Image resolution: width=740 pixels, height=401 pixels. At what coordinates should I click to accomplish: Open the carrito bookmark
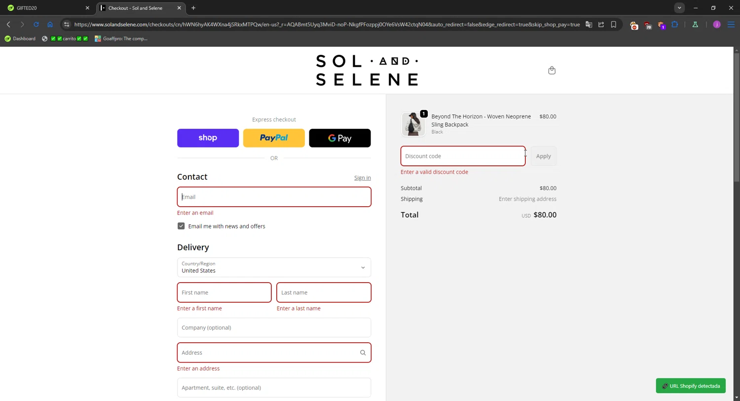tap(65, 38)
